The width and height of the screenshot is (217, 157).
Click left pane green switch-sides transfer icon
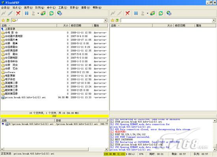click(43, 13)
